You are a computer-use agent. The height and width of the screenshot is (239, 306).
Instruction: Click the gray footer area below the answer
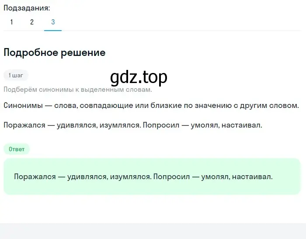pos(153,231)
